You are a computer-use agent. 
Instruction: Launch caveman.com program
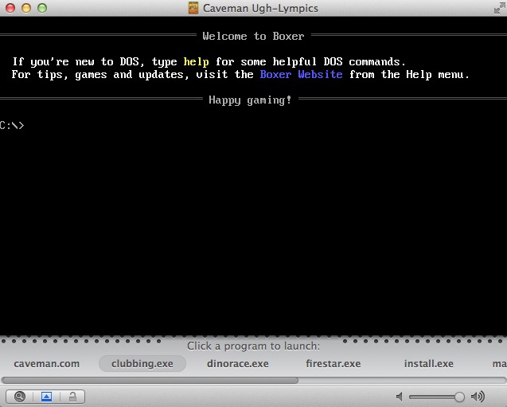[x=46, y=364]
